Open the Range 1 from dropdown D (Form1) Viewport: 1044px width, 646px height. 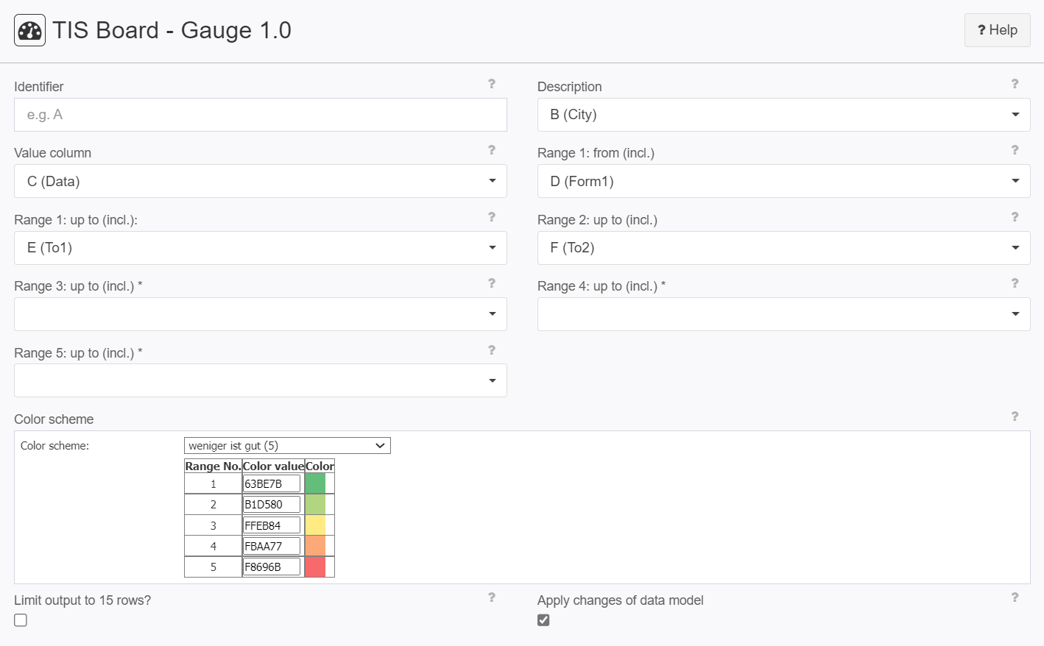point(783,181)
